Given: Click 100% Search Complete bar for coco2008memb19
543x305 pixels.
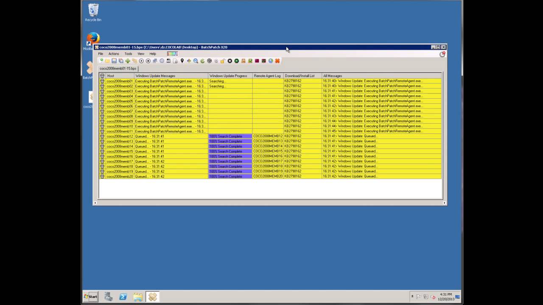Looking at the screenshot, I should coord(230,172).
